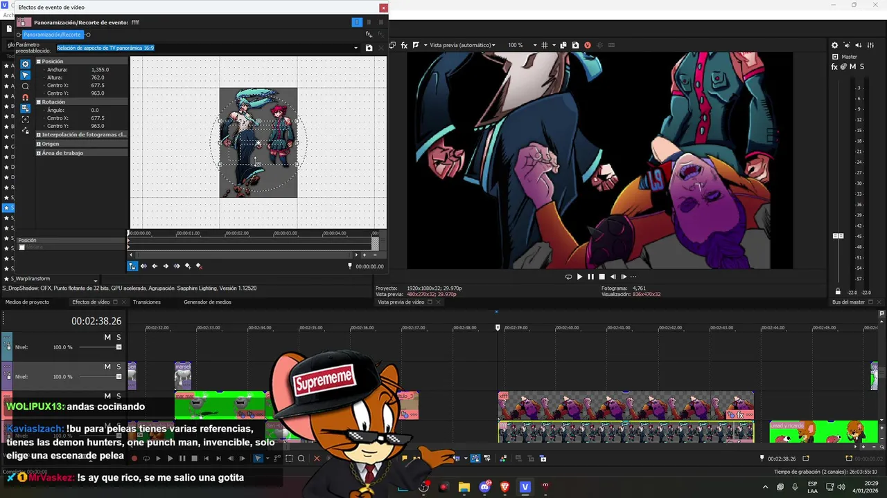Viewport: 887px width, 498px height.
Task: Open Master bus fx
Action: [835, 66]
